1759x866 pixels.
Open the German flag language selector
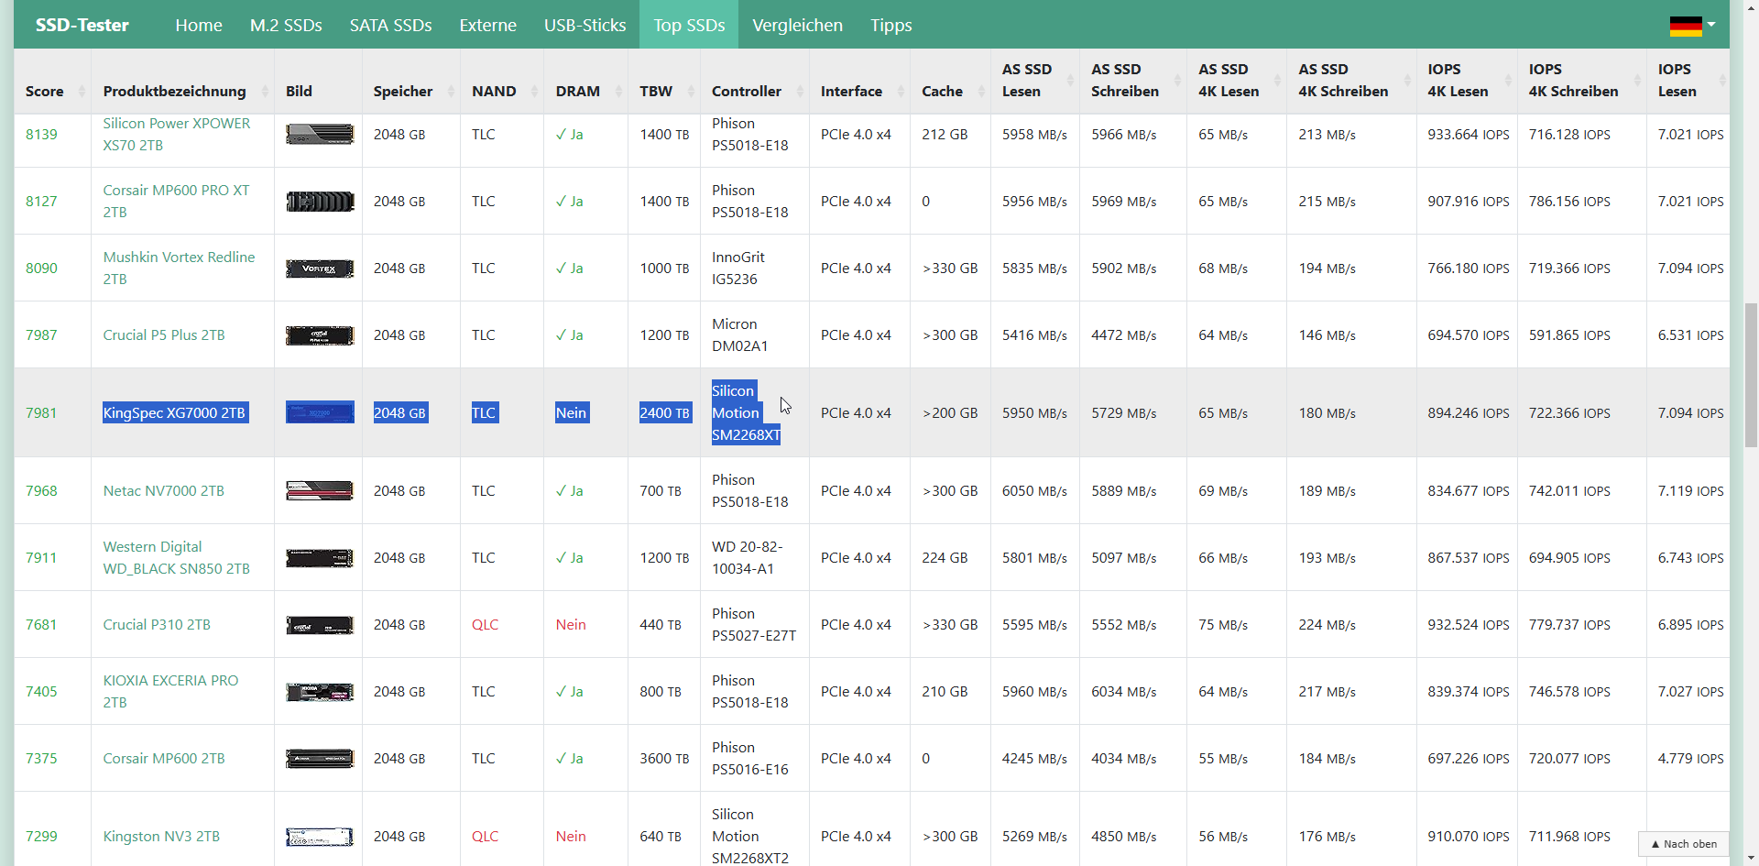pos(1691,26)
